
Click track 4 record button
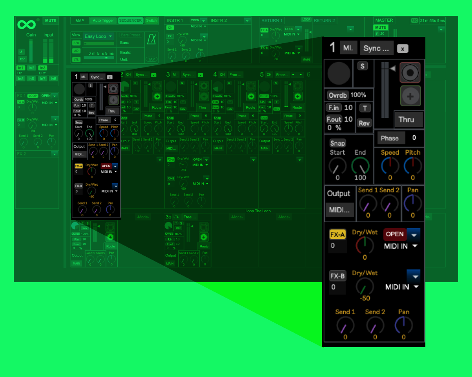click(x=251, y=86)
